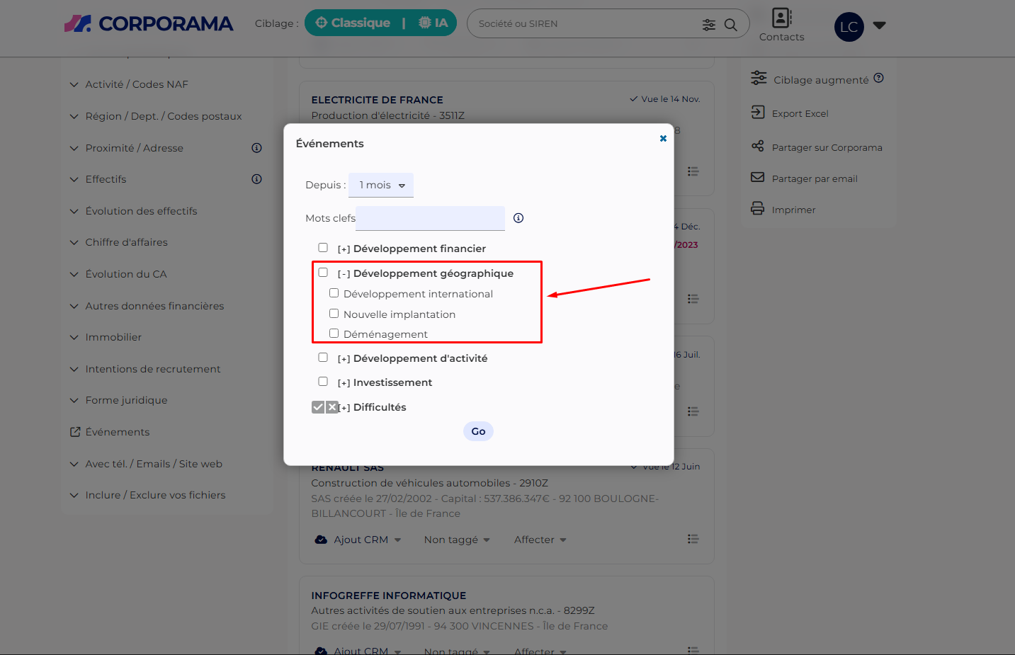Select the Classique targeting mode

(x=353, y=23)
